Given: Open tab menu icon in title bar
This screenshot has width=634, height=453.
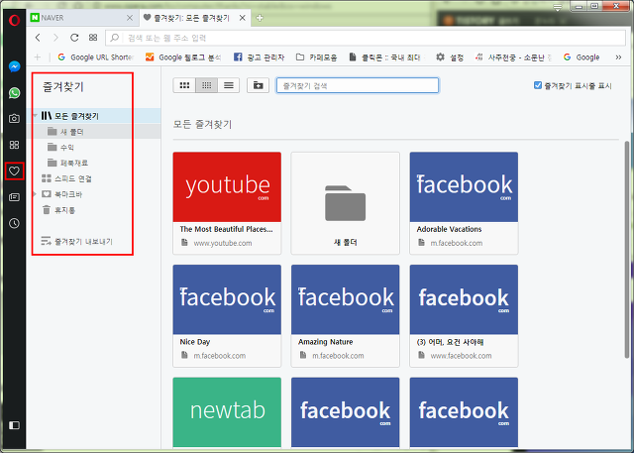Looking at the screenshot, I should click(558, 7).
